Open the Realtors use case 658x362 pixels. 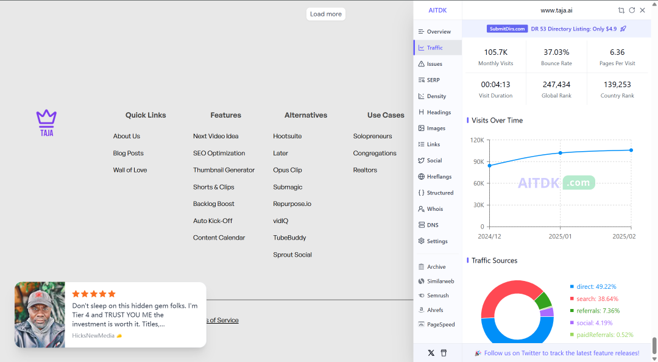click(x=365, y=170)
